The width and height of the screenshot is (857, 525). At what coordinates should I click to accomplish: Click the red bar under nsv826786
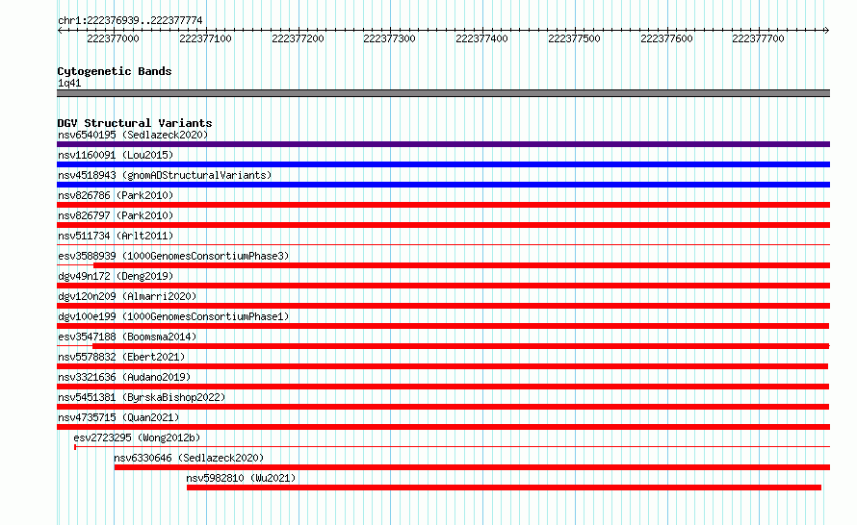coord(443,205)
